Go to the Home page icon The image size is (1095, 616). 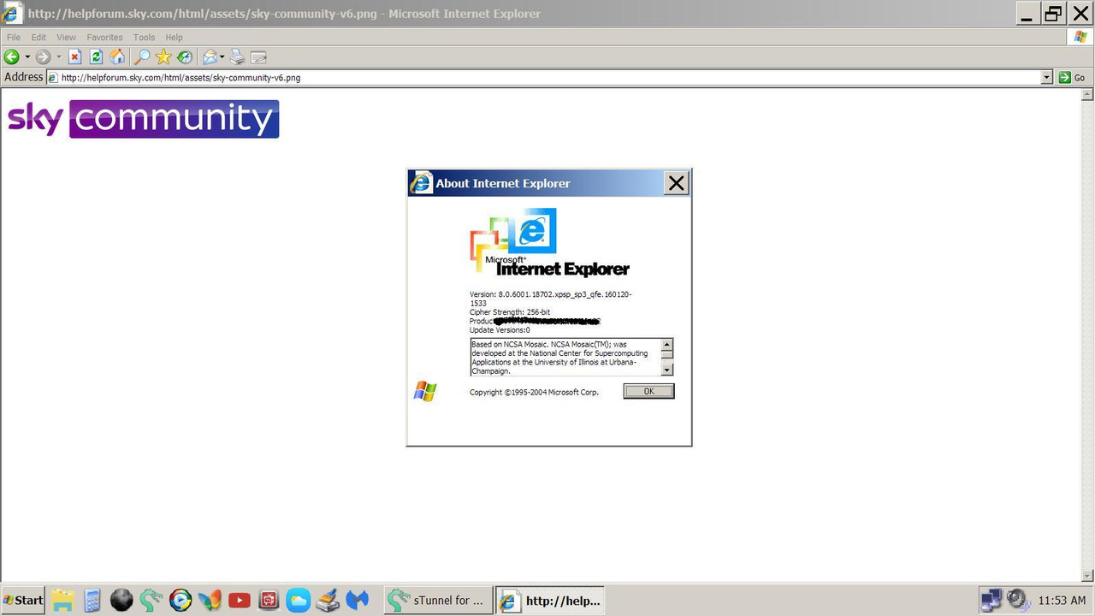[117, 57]
